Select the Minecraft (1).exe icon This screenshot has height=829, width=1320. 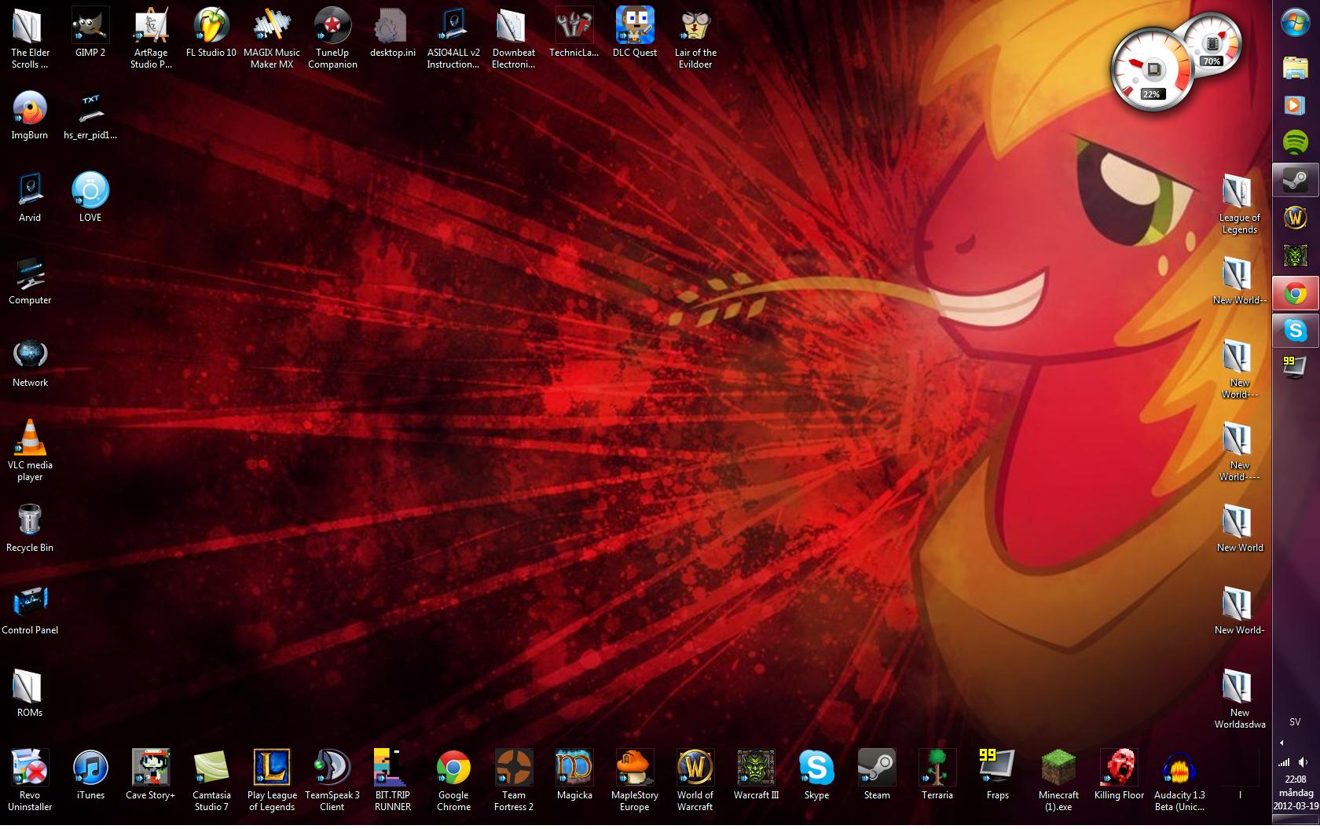1058,781
